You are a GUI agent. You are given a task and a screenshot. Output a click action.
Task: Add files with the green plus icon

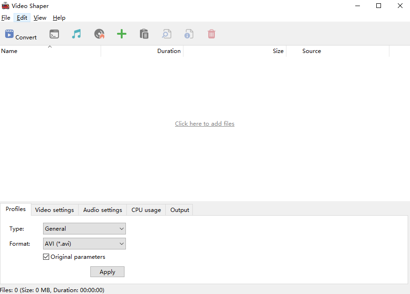[x=122, y=34]
